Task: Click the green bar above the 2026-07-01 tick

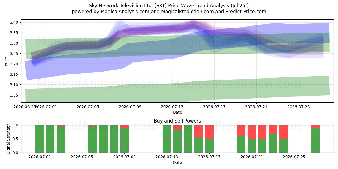Action: (x=39, y=139)
